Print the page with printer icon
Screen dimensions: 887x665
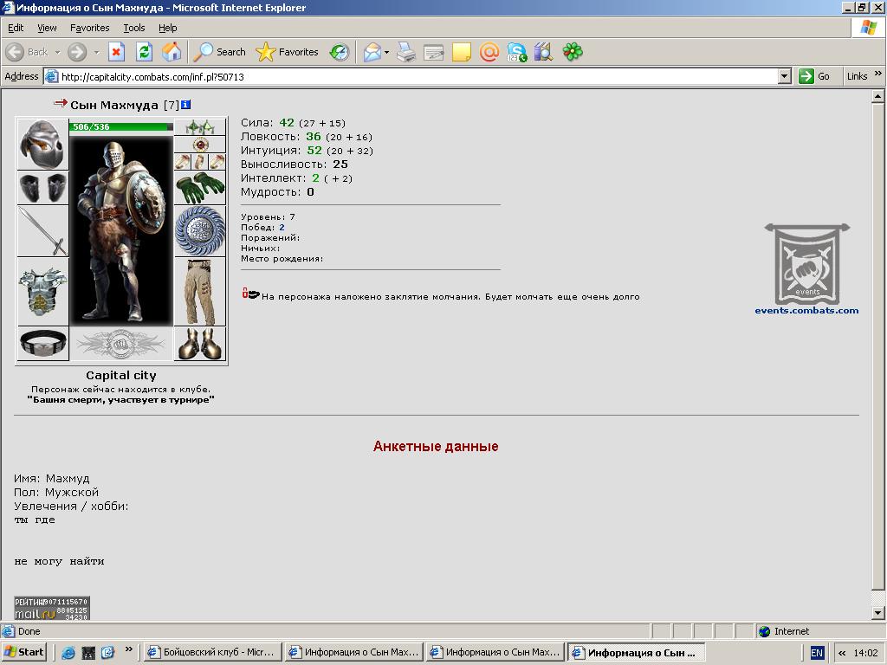(x=406, y=52)
